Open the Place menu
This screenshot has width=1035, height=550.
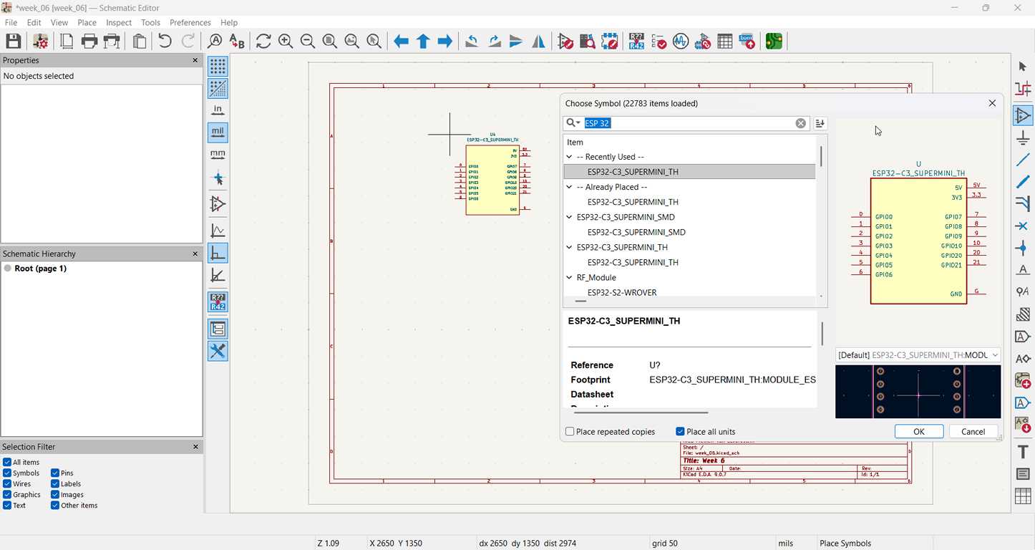pyautogui.click(x=87, y=23)
